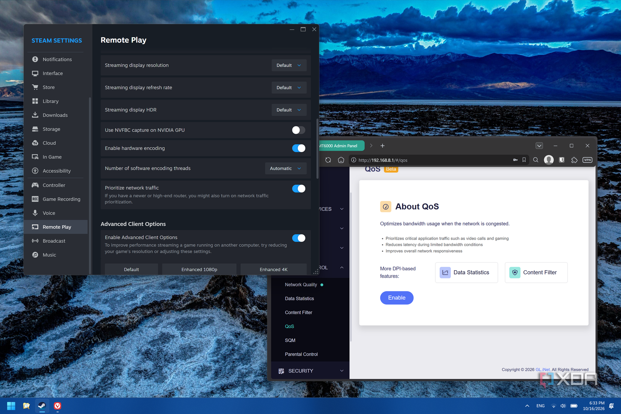Expand the SECURITY section in router sidebar
Screen dimensions: 621x414
coord(311,371)
